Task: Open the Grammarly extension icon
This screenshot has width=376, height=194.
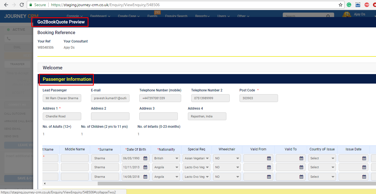Action: 349,5
